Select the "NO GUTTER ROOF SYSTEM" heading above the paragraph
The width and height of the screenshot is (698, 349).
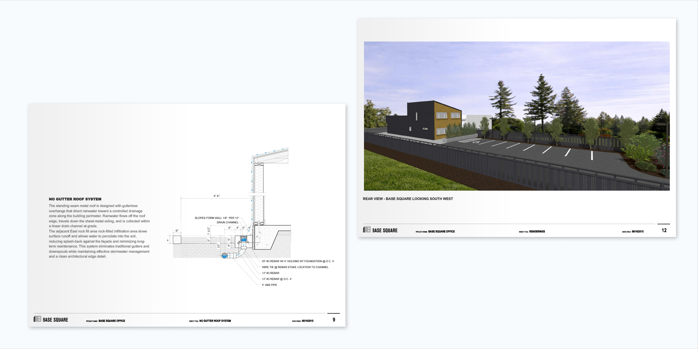[x=75, y=199]
